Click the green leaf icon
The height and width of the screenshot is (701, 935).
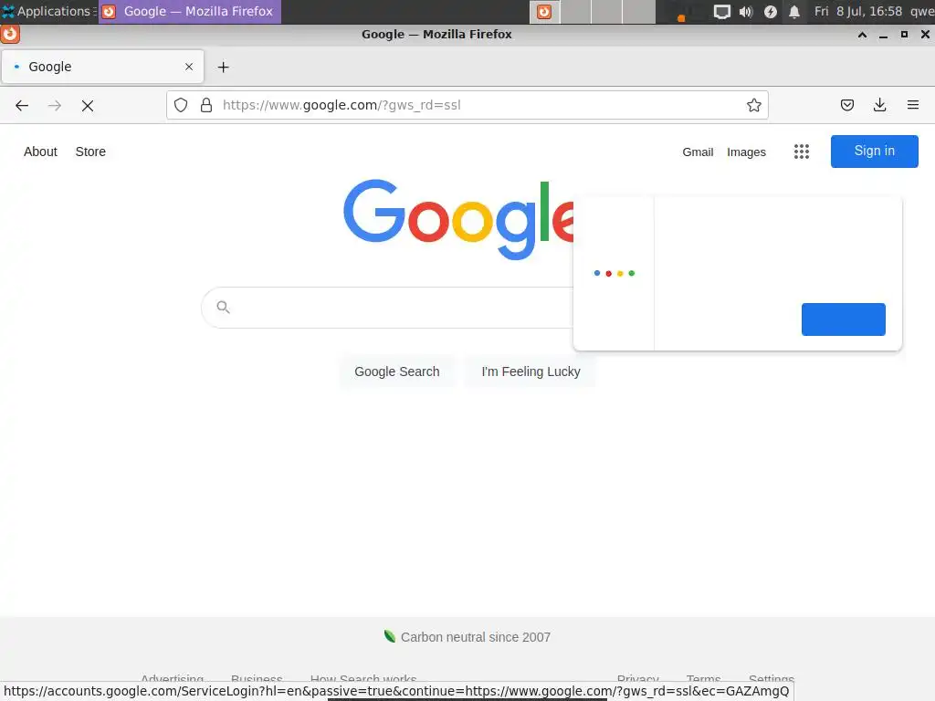[x=390, y=636]
